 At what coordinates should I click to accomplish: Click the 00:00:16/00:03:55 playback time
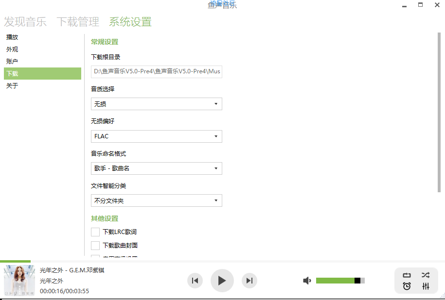[64, 291]
